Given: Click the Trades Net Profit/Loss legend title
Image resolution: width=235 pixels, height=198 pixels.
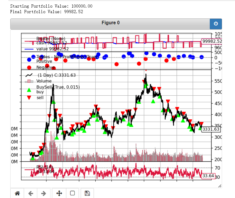Looking at the screenshot, I should click(x=67, y=57).
